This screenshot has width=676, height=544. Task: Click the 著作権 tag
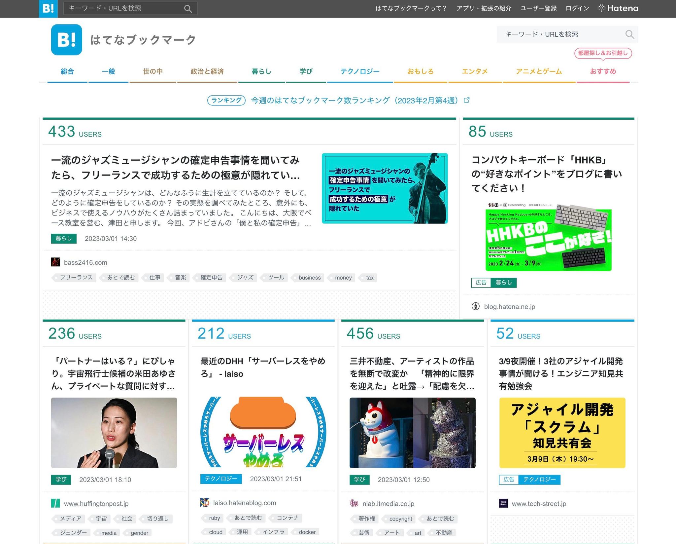coord(365,519)
